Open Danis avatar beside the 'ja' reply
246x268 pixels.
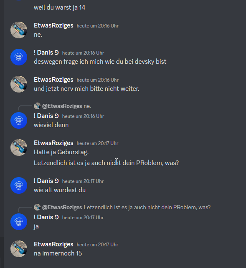pyautogui.click(x=19, y=222)
